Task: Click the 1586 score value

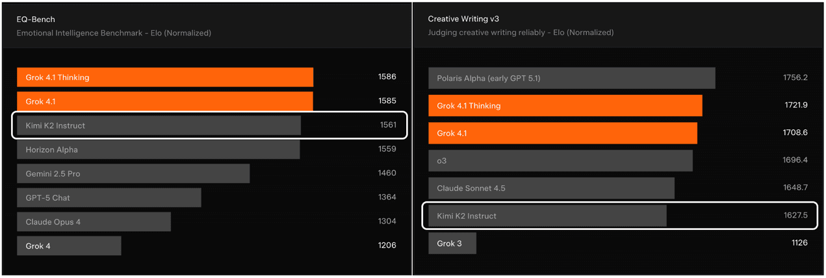Action: 387,77
